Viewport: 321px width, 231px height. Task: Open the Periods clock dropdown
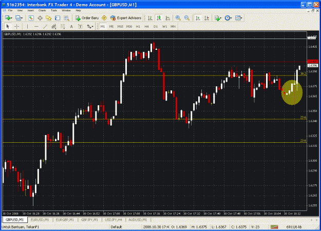coord(228,18)
